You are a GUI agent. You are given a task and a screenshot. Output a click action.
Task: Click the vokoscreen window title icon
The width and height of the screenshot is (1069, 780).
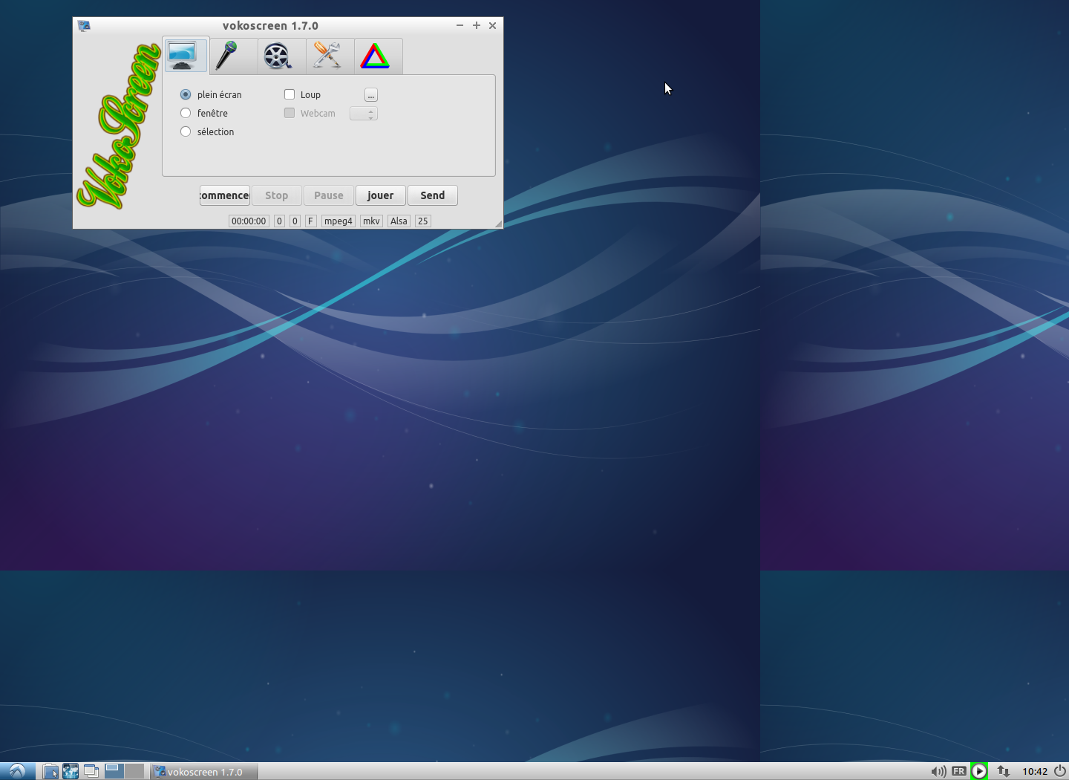pyautogui.click(x=84, y=25)
